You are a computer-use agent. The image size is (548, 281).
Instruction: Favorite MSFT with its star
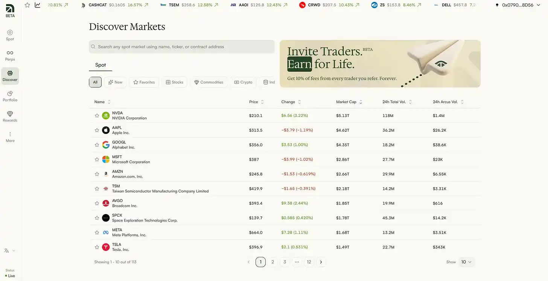coord(97,159)
